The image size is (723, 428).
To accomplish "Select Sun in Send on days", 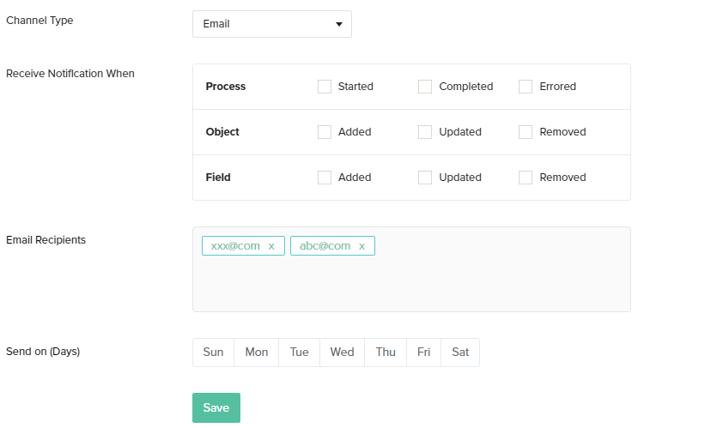I will click(x=213, y=353).
